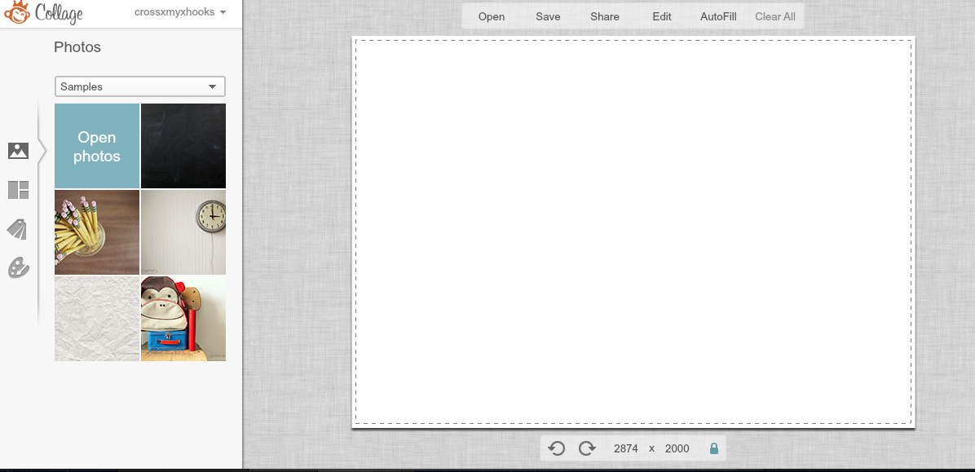Rotate canvas clockwise using the right rotate arrow
The width and height of the screenshot is (975, 472).
(587, 448)
